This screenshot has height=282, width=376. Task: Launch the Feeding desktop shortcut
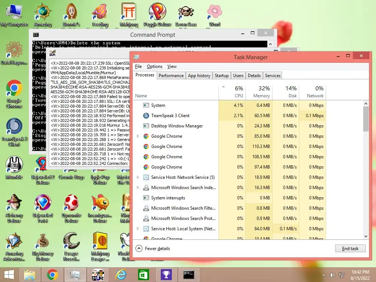[100, 15]
